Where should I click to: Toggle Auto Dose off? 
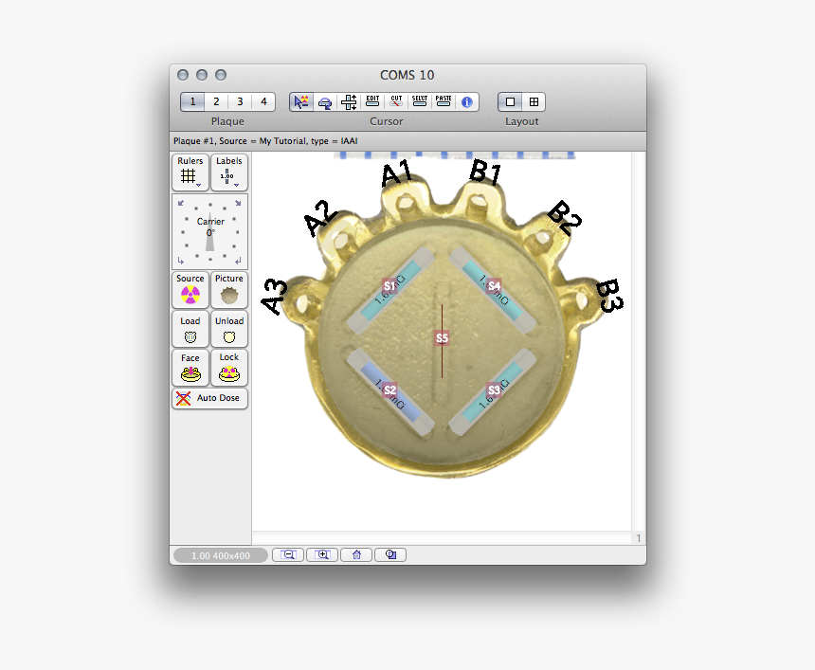(208, 399)
